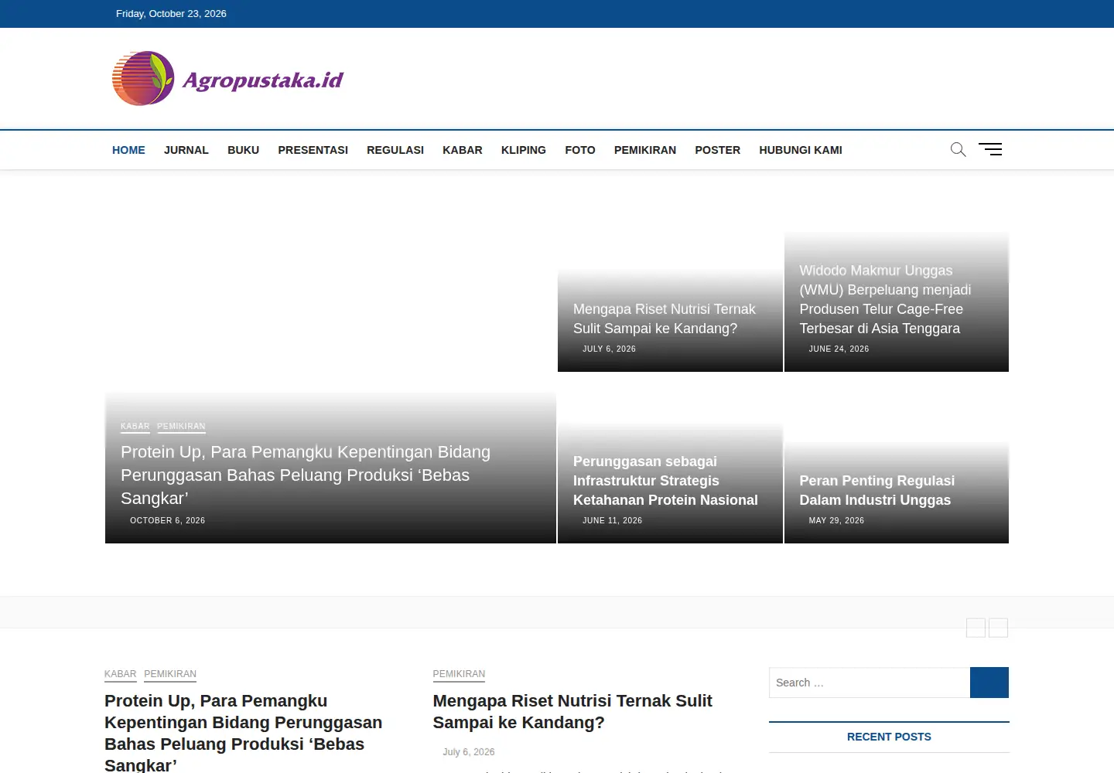Open article title 'Protein Up, Para Pemangku' in list
Image resolution: width=1114 pixels, height=773 pixels.
(x=244, y=732)
